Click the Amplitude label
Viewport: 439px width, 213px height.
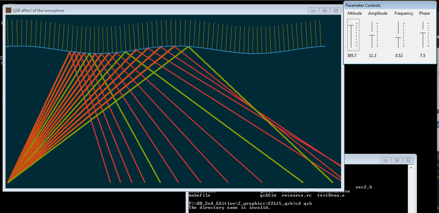[x=378, y=13]
